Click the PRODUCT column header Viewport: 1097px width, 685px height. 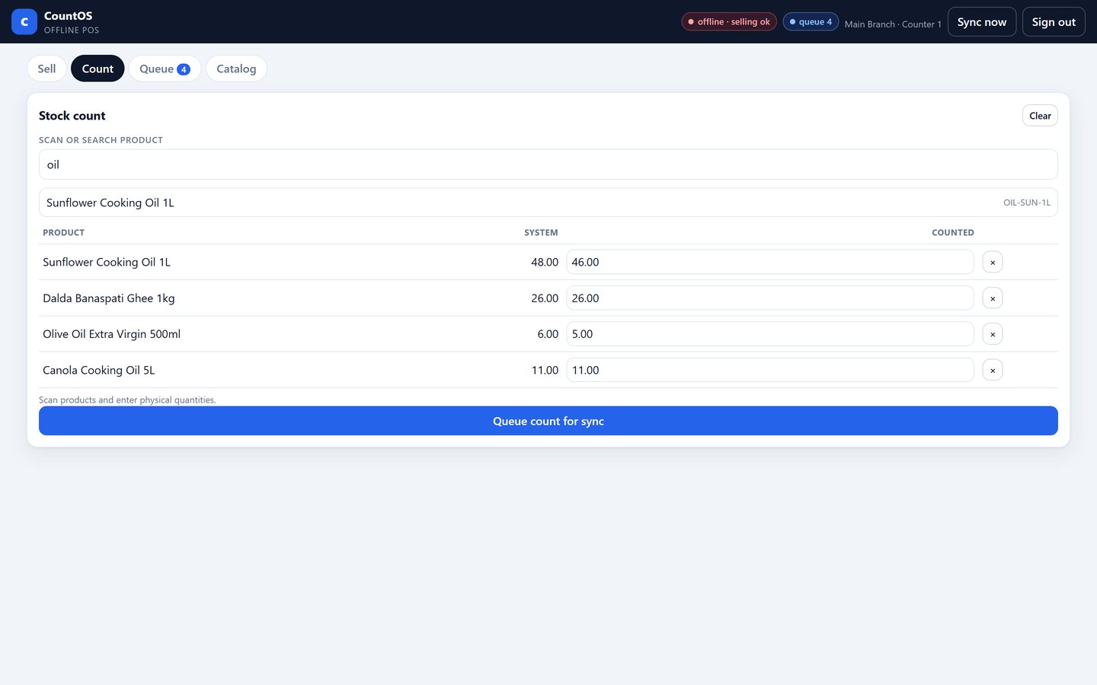(x=64, y=233)
